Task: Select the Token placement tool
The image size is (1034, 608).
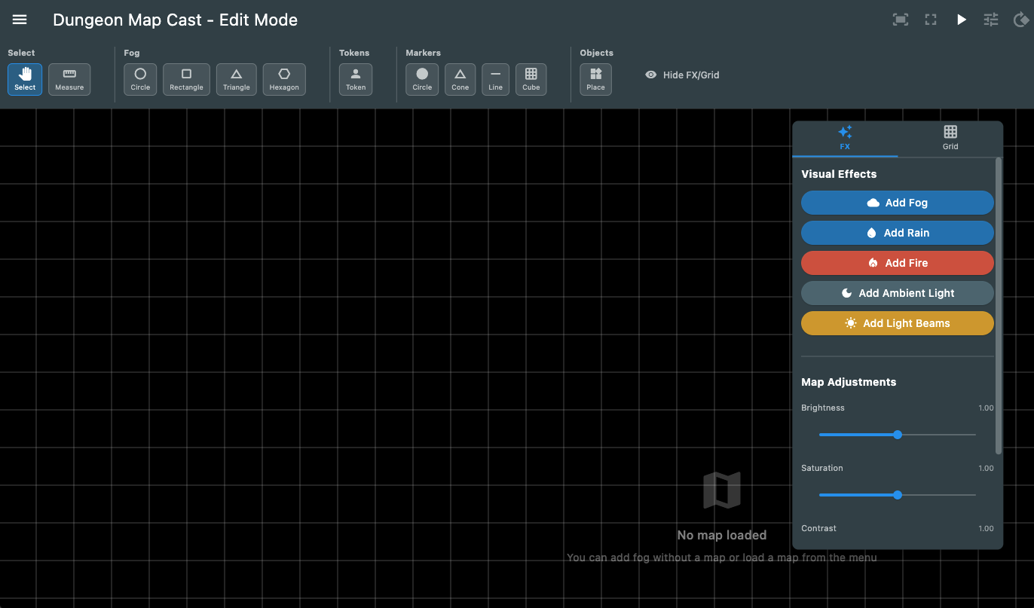Action: [x=355, y=79]
